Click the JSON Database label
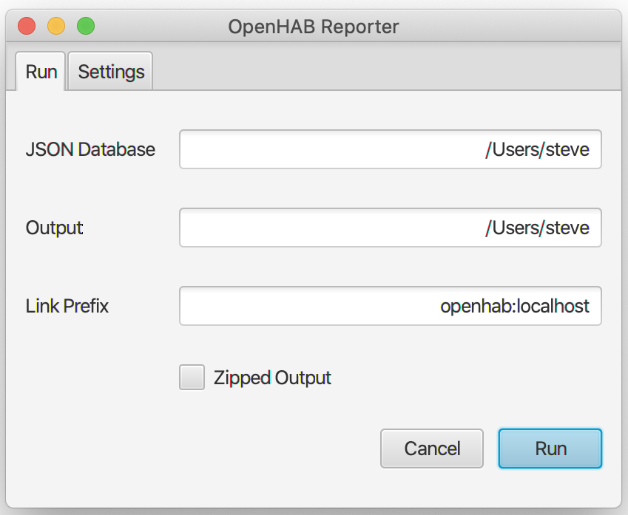 [90, 149]
